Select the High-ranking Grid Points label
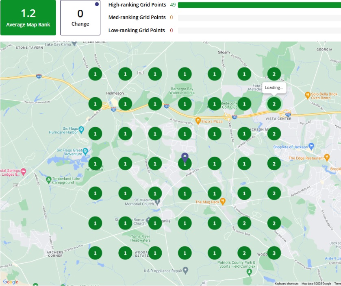The image size is (341, 286). click(x=137, y=5)
